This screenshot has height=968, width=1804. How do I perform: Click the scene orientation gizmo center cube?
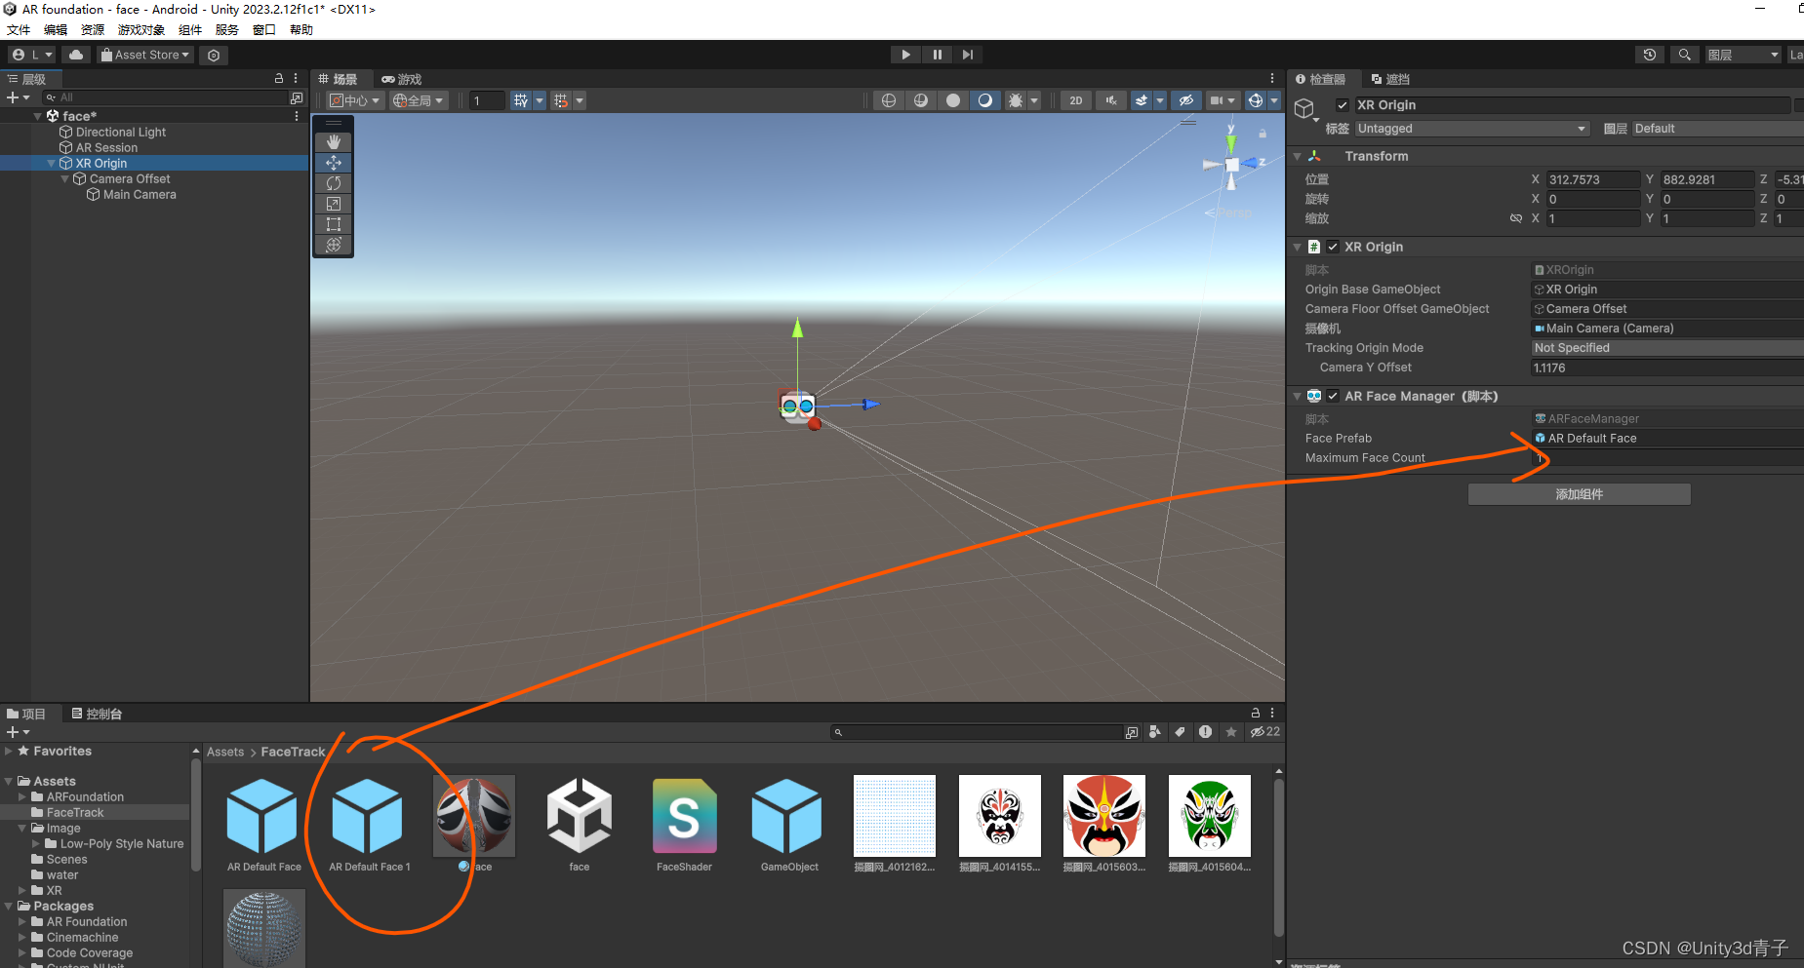(x=1231, y=165)
